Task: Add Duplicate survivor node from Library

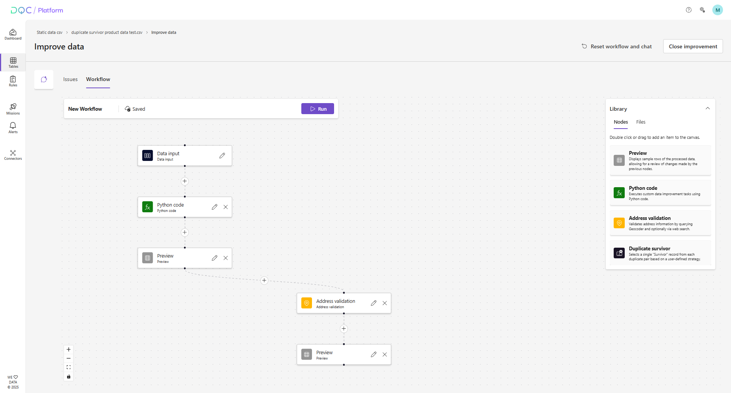Action: 660,253
